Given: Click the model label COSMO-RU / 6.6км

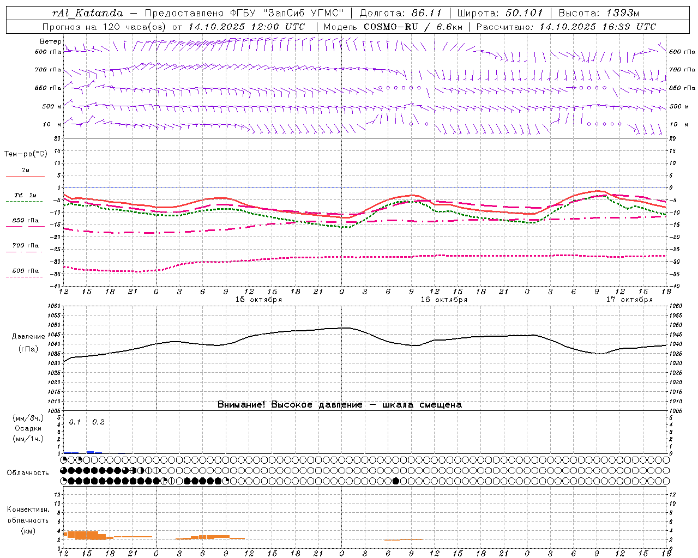Looking at the screenshot, I should (x=413, y=27).
